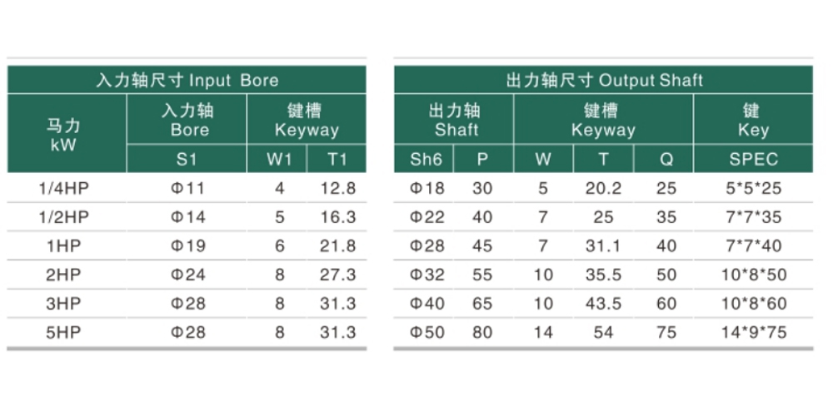Click the 马力 kW header cell
The width and height of the screenshot is (833, 416).
click(x=67, y=134)
